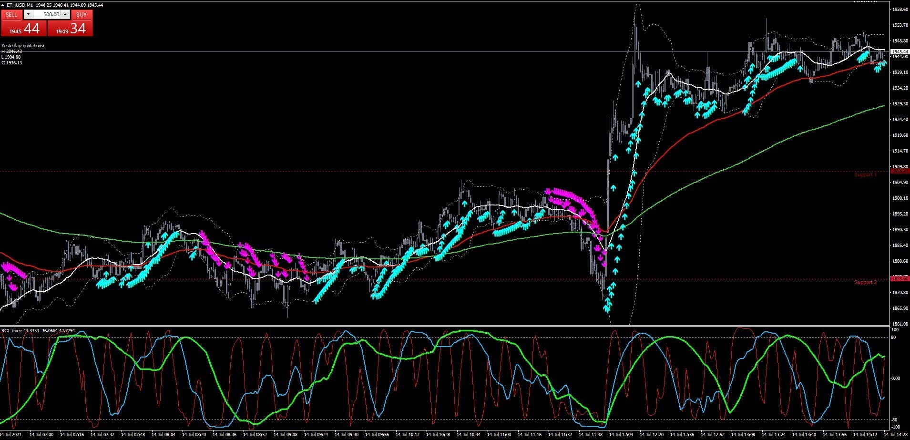Image resolution: width=910 pixels, height=440 pixels.
Task: Click the 1945 44 sell price tile
Action: coord(24,29)
